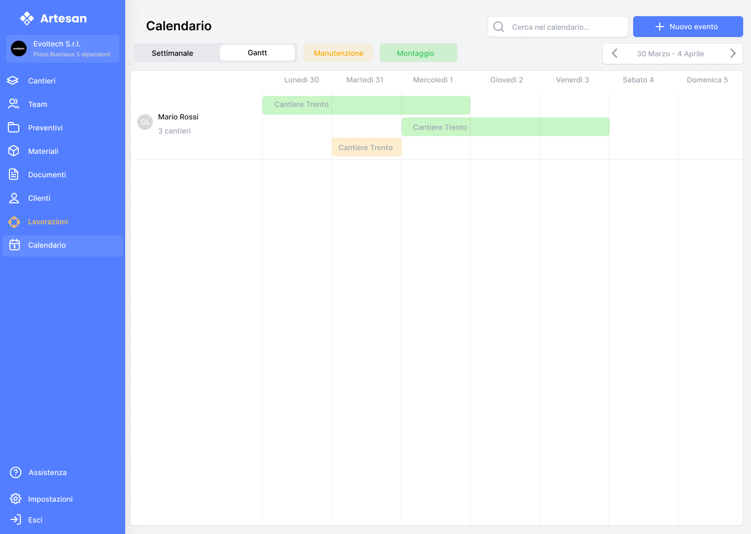This screenshot has width=751, height=534.
Task: Open orange Cantiere Trento event on Martedì
Action: point(366,147)
